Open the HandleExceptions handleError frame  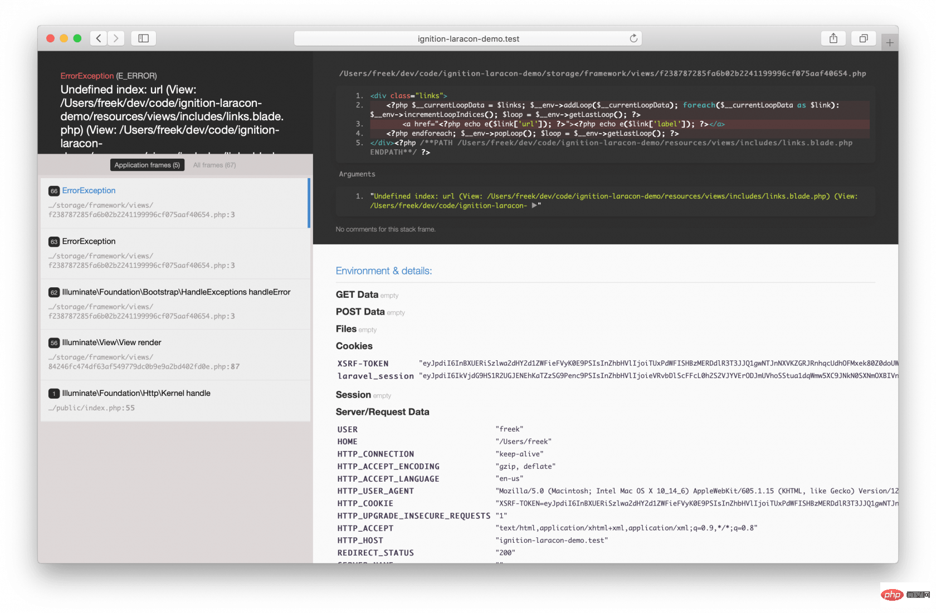coord(175,304)
